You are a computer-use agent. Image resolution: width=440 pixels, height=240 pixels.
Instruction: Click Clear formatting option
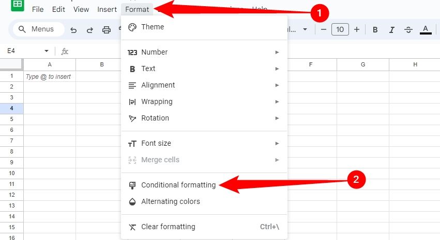168,227
